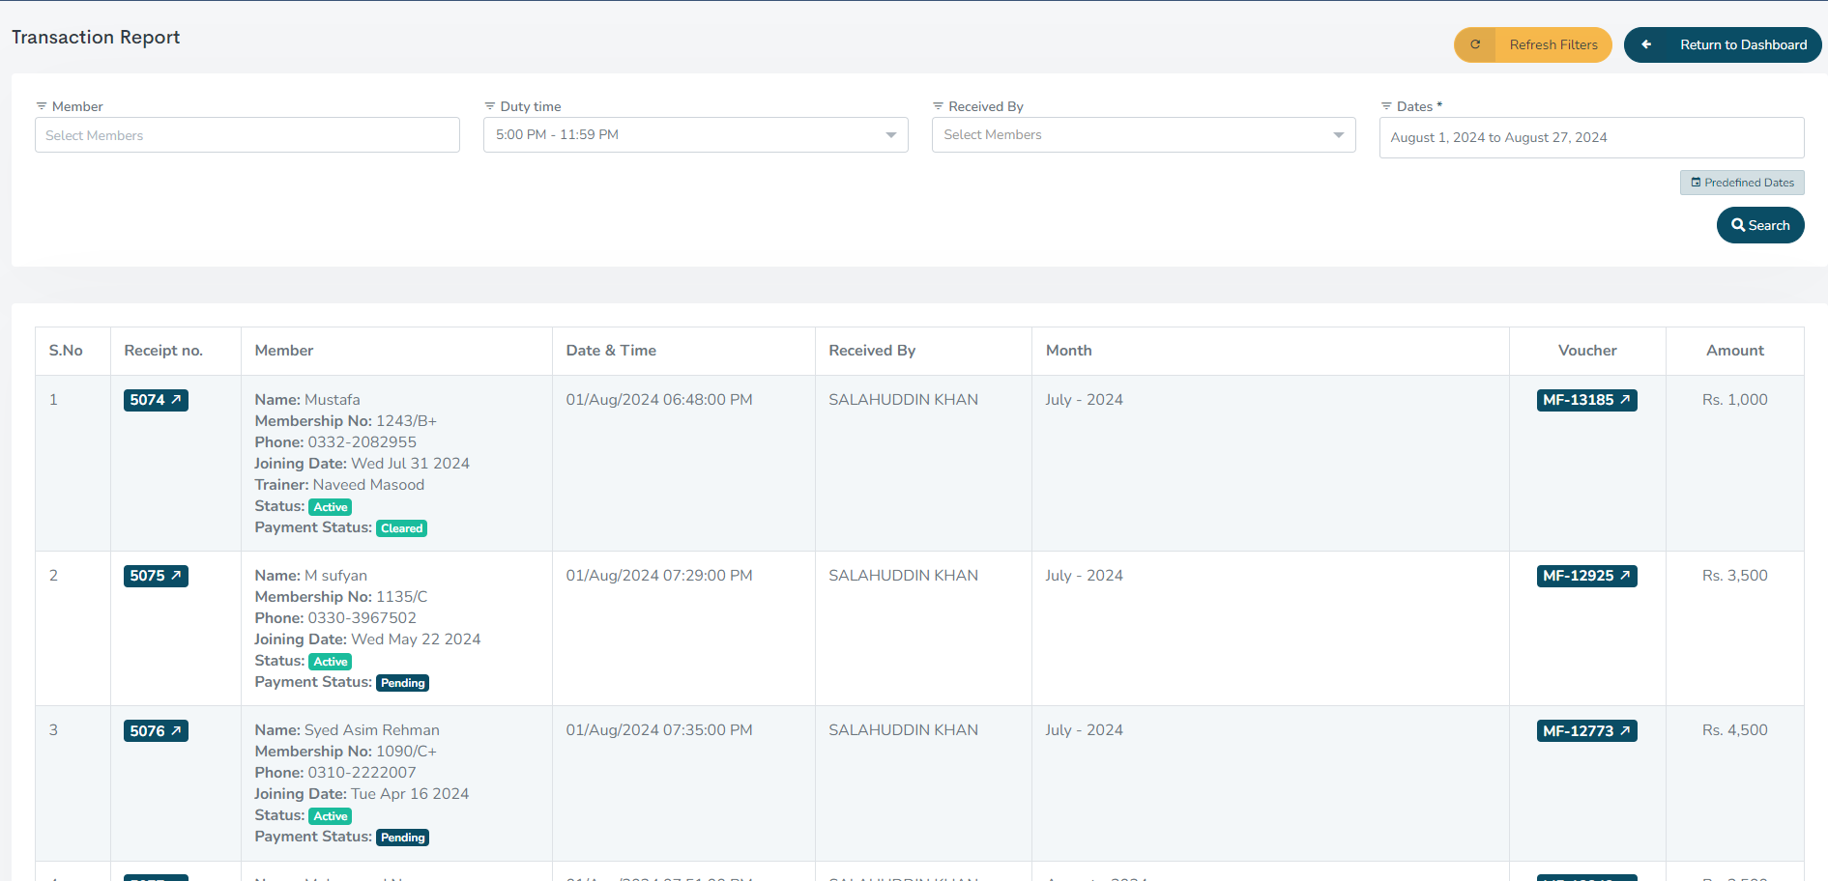Click the calendar icon in Predefined Dates
Viewport: 1828px width, 881px height.
tap(1696, 183)
